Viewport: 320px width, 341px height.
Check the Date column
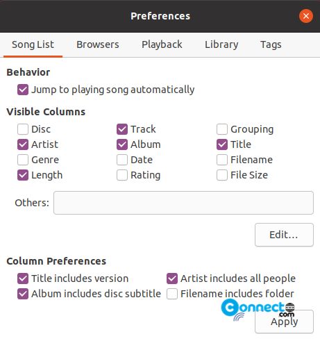pyautogui.click(x=122, y=160)
